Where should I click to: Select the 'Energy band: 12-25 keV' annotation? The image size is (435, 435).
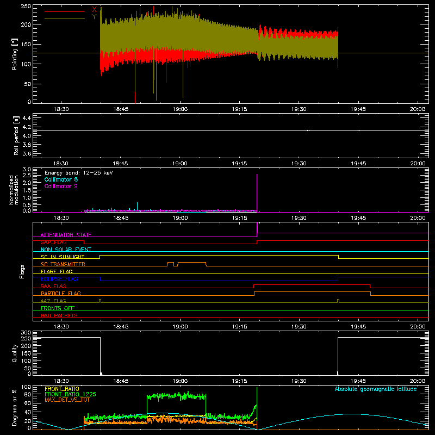tap(79, 173)
